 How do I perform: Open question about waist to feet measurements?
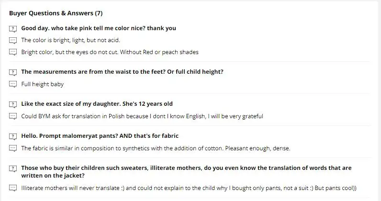[x=122, y=72]
